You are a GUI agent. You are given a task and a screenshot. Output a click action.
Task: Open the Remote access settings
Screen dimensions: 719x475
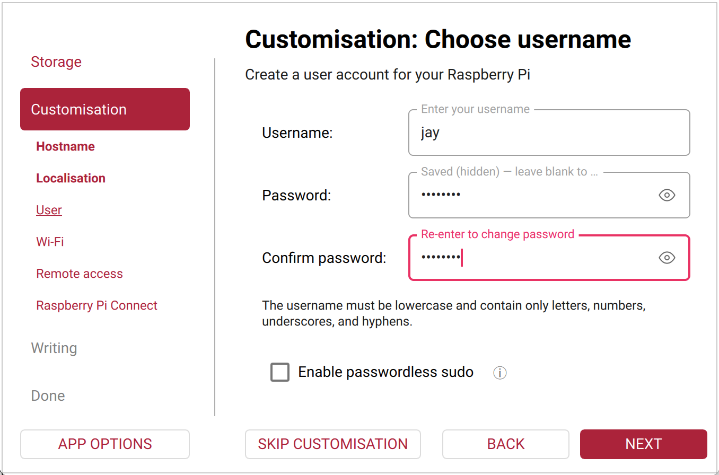(80, 274)
